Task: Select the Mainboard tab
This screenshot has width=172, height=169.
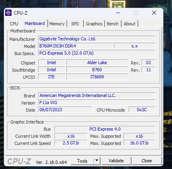Action: (35, 23)
